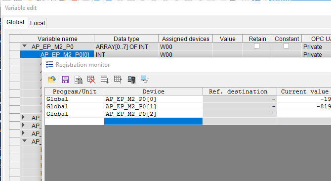Click the Constant column header
The width and height of the screenshot is (331, 181).
(287, 39)
